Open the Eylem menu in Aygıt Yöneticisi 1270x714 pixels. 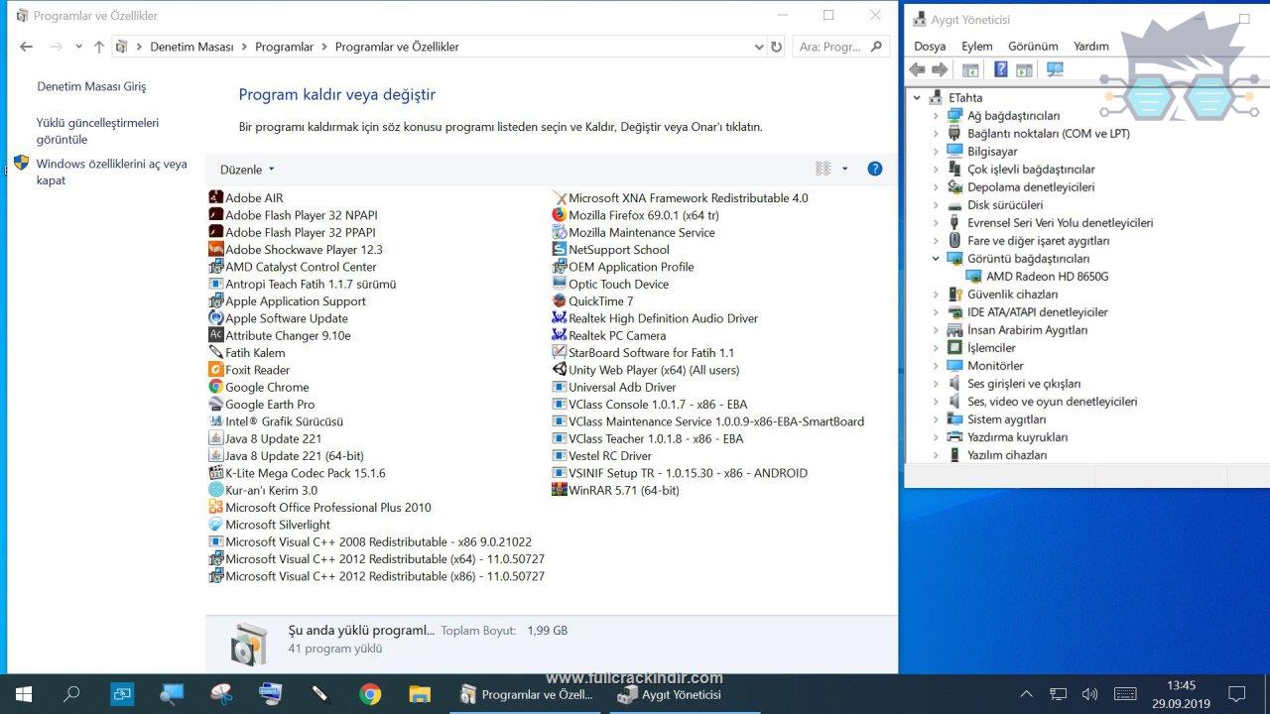coord(977,47)
